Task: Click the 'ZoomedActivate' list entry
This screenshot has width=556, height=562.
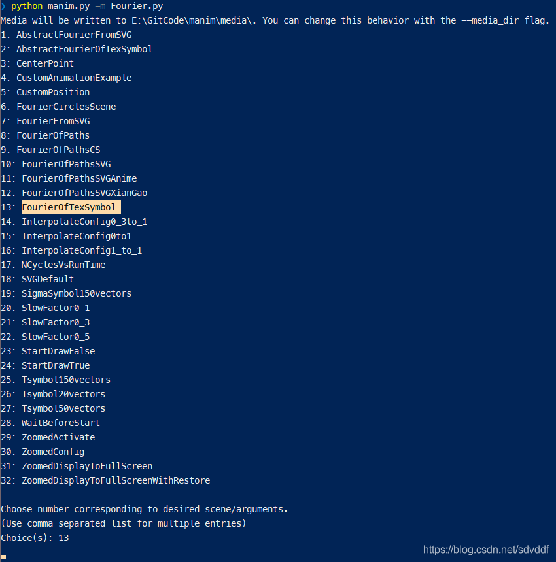Action: (x=58, y=437)
